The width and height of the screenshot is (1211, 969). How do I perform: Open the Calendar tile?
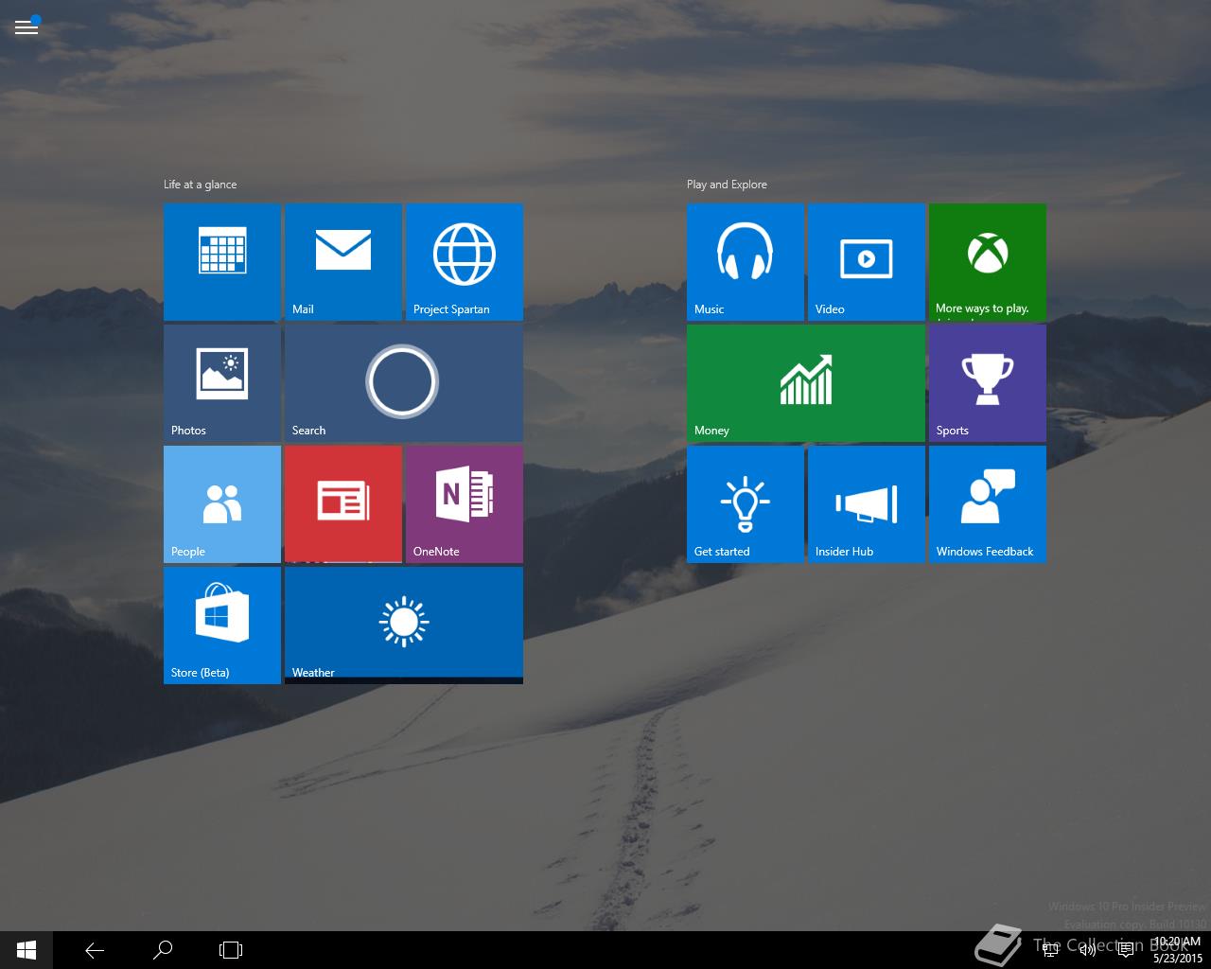coord(222,262)
